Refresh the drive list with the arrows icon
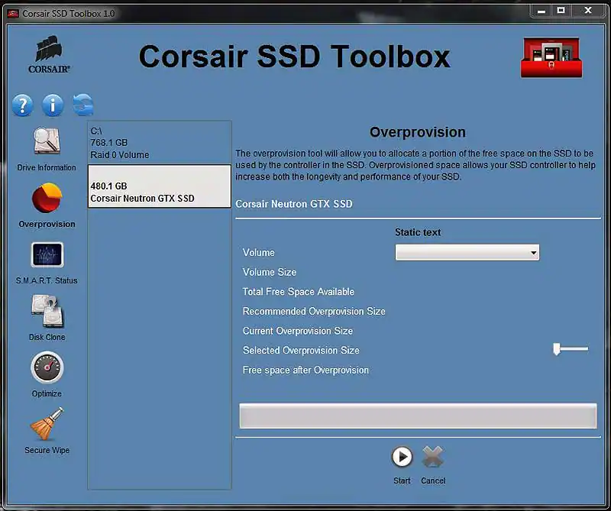Viewport: 611px width, 511px height. [x=83, y=105]
